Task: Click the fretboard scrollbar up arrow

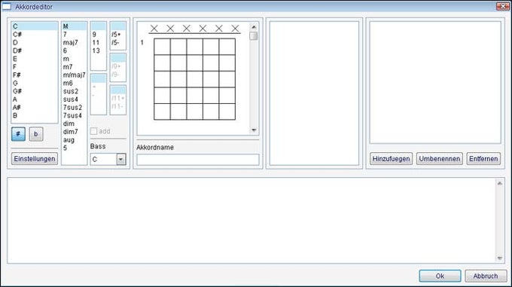Action: [254, 27]
